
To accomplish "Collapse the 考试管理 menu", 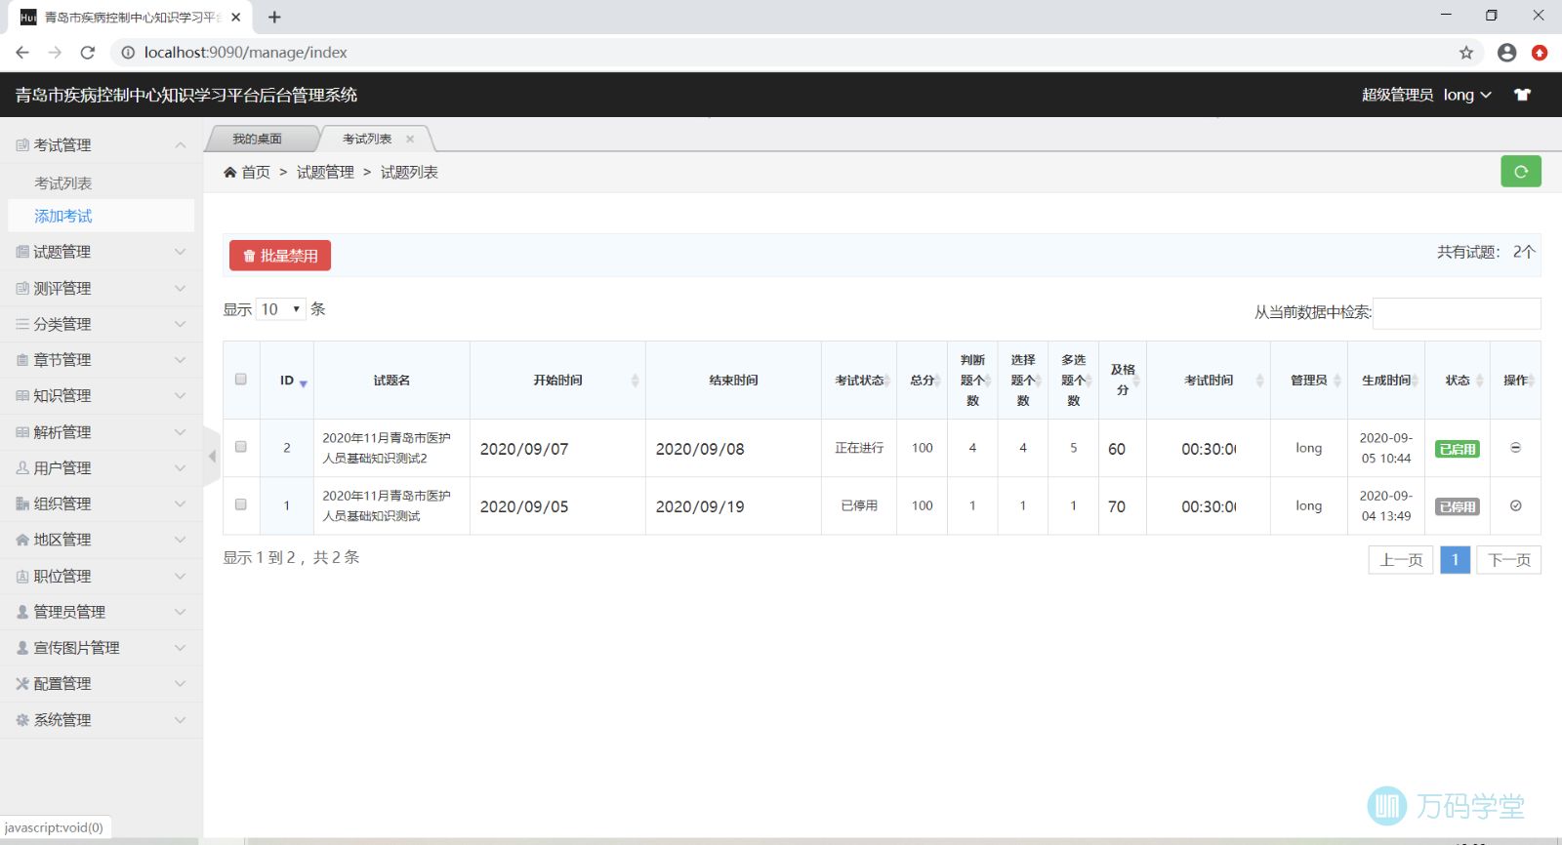I will tap(102, 144).
